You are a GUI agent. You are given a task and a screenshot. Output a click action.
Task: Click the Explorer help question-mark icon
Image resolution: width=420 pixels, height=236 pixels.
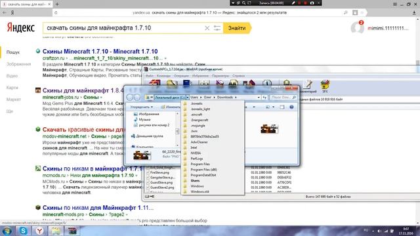[x=291, y=107]
